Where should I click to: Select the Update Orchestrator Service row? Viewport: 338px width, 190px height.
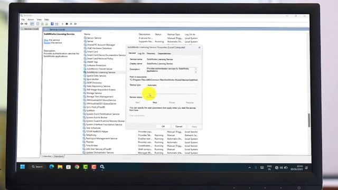(x=100, y=153)
